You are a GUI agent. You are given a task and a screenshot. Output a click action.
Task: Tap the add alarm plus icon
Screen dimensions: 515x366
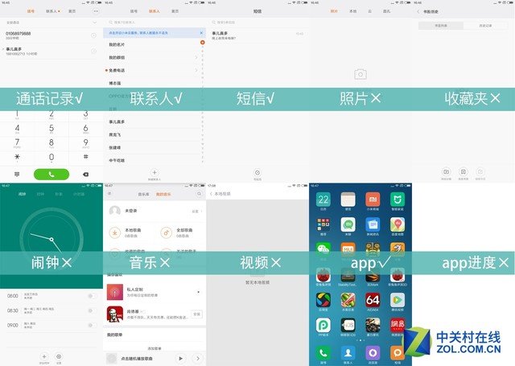[x=44, y=356]
